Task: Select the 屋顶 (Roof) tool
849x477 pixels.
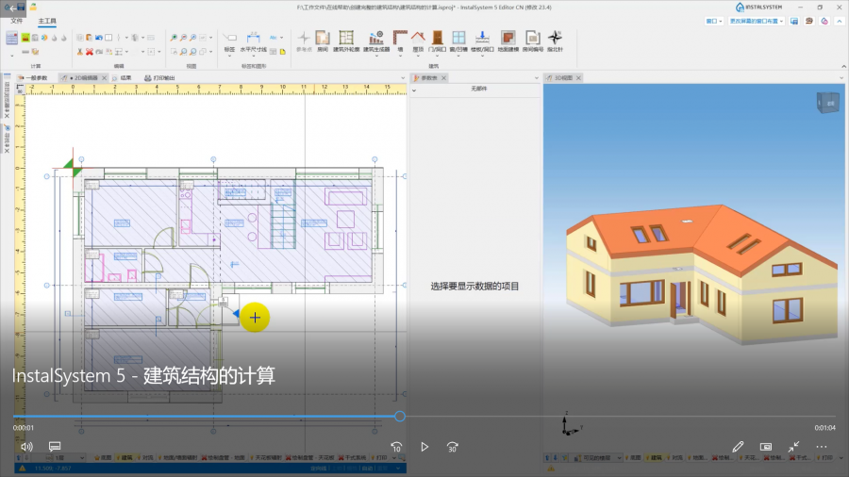Action: pos(418,41)
